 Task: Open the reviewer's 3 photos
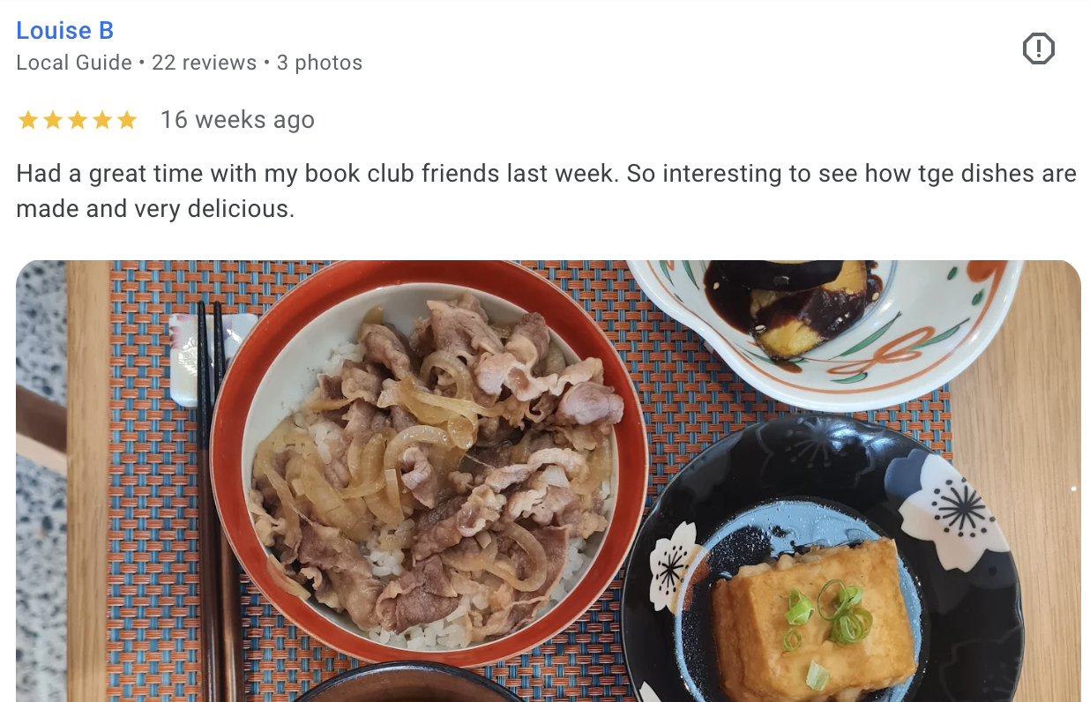point(319,63)
